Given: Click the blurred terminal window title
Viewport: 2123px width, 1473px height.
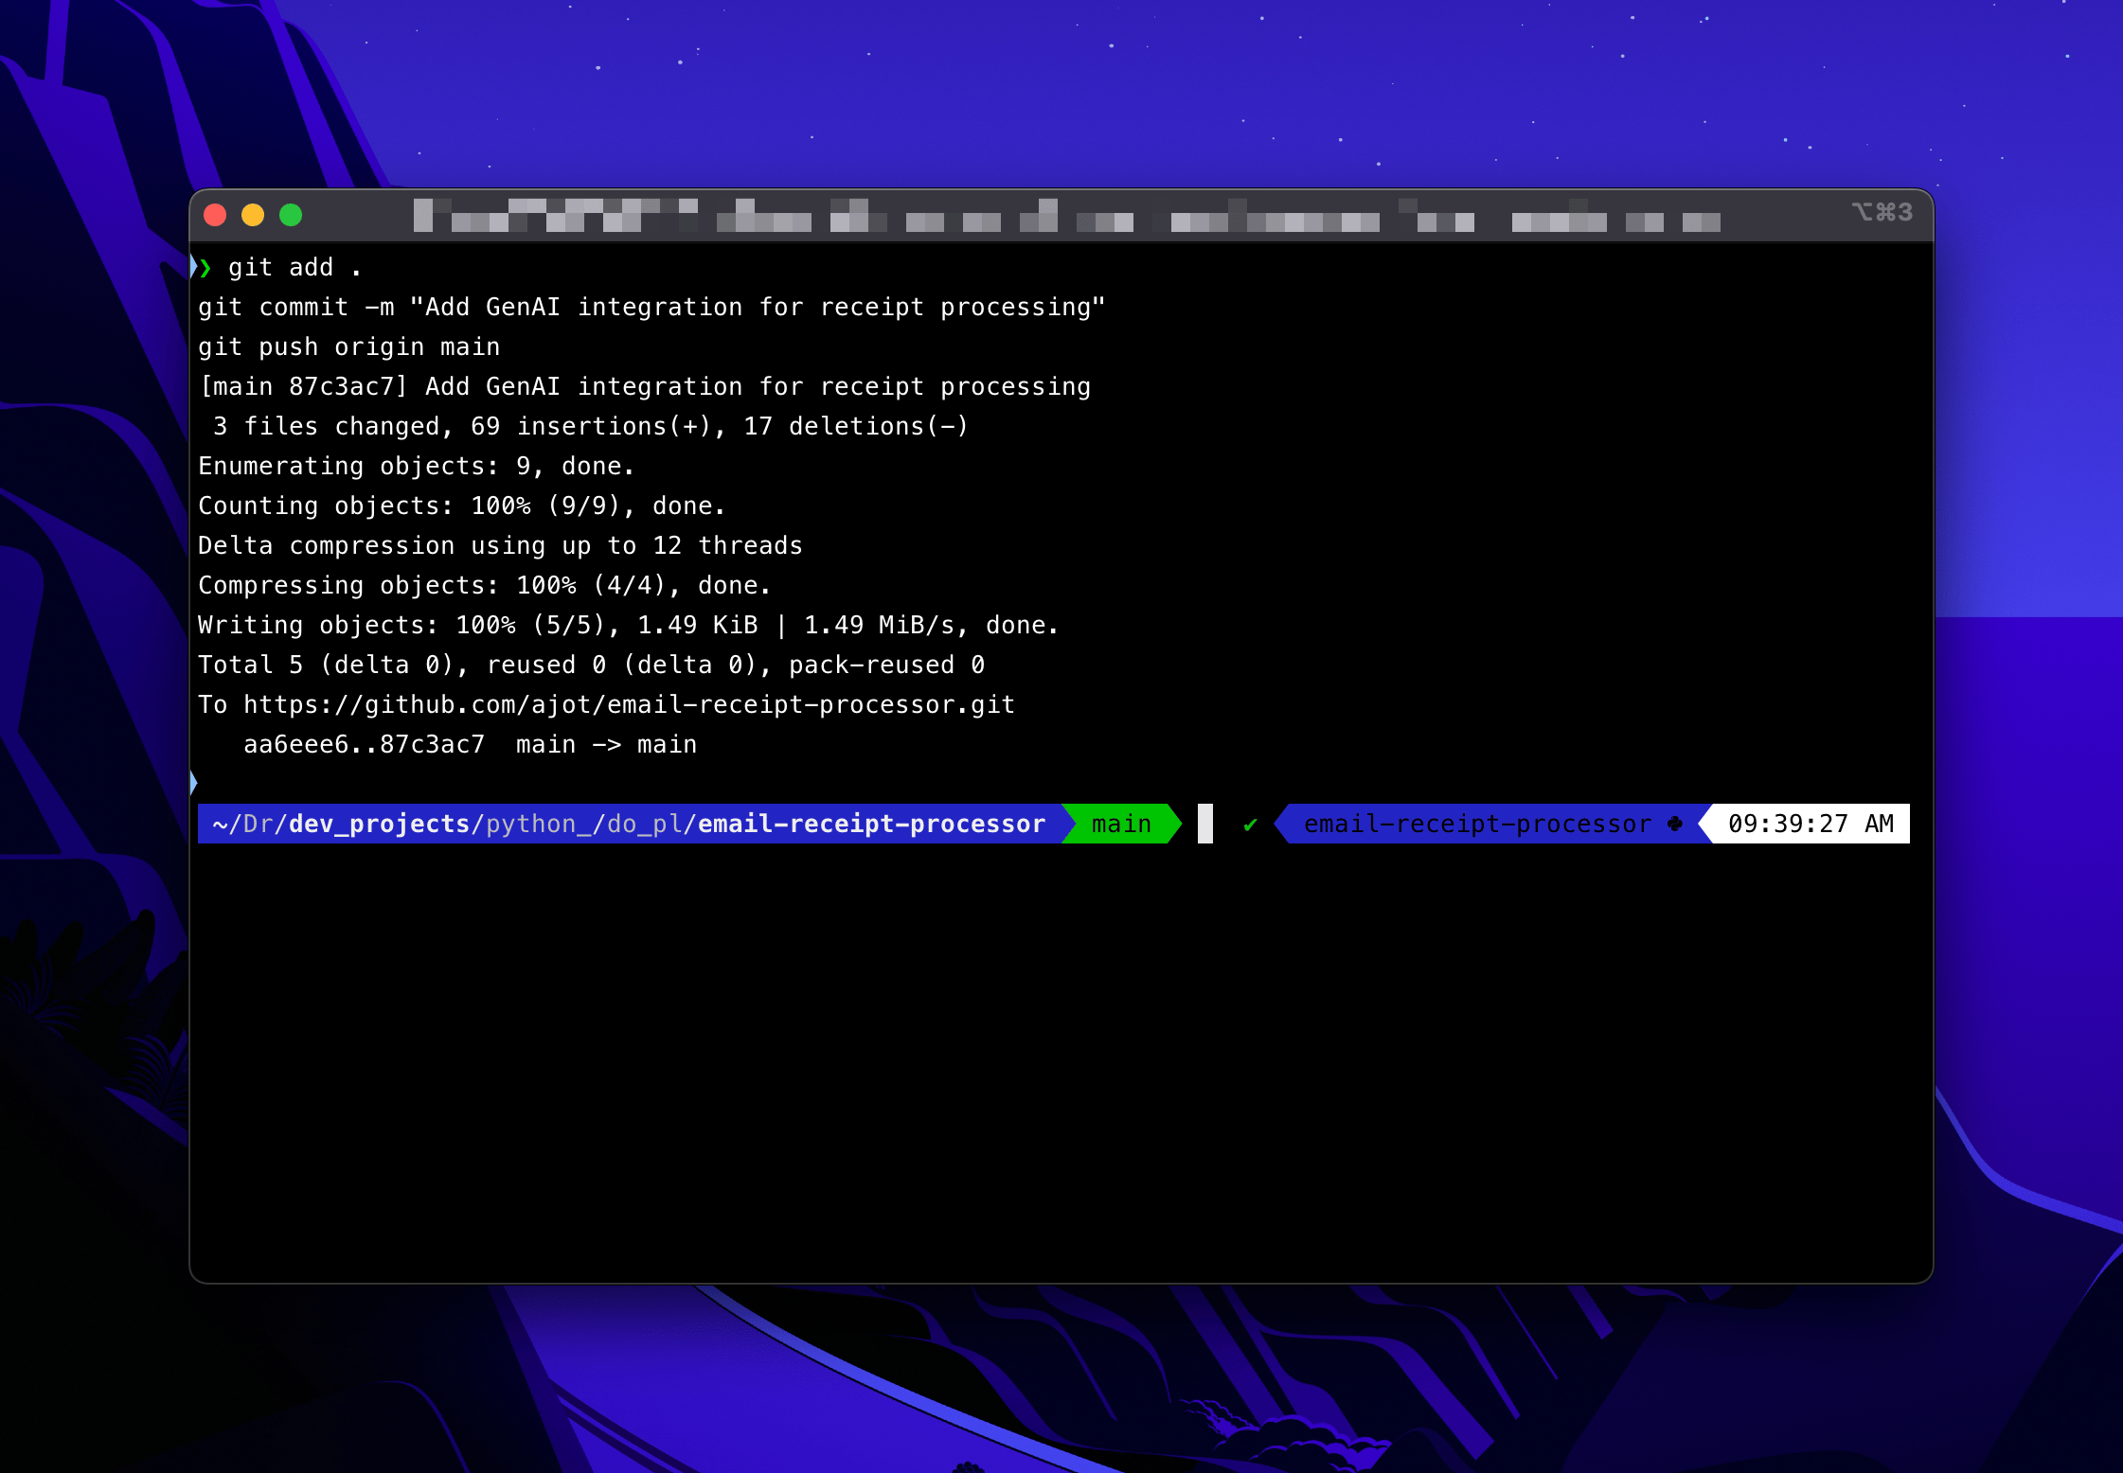Looking at the screenshot, I should [x=1067, y=216].
